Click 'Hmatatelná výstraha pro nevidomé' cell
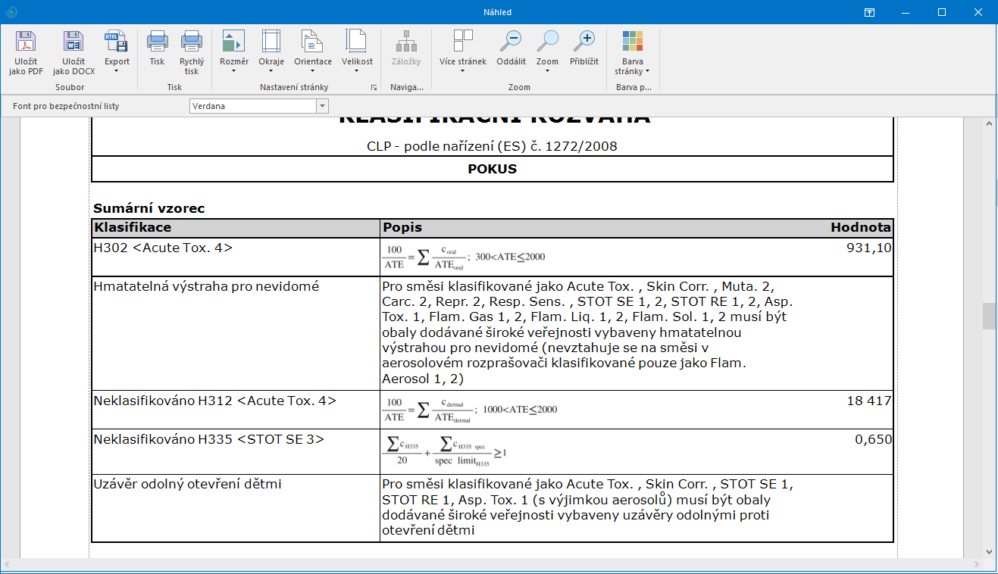The width and height of the screenshot is (998, 574). [x=236, y=333]
